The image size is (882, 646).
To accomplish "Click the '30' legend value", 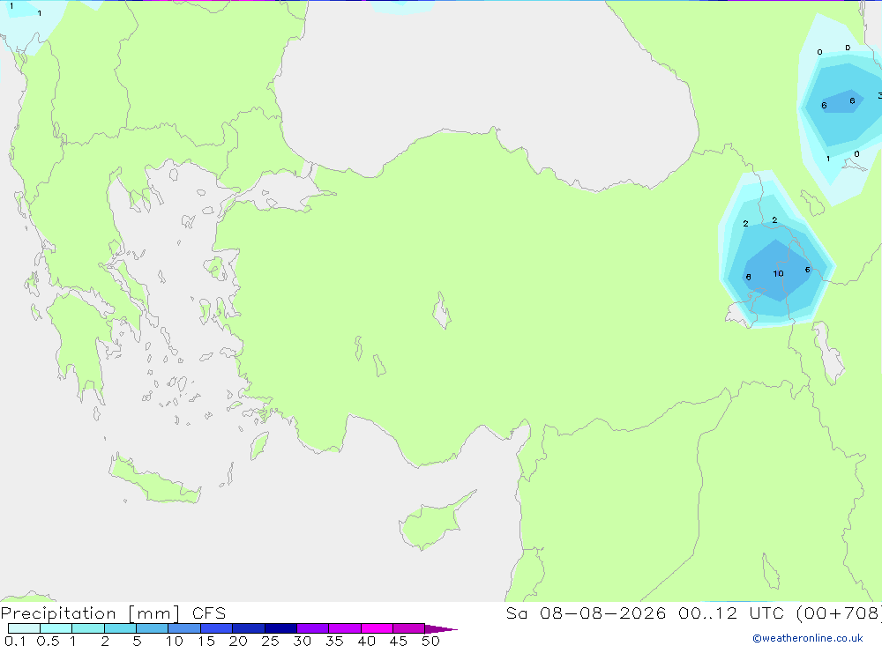I will (302, 641).
